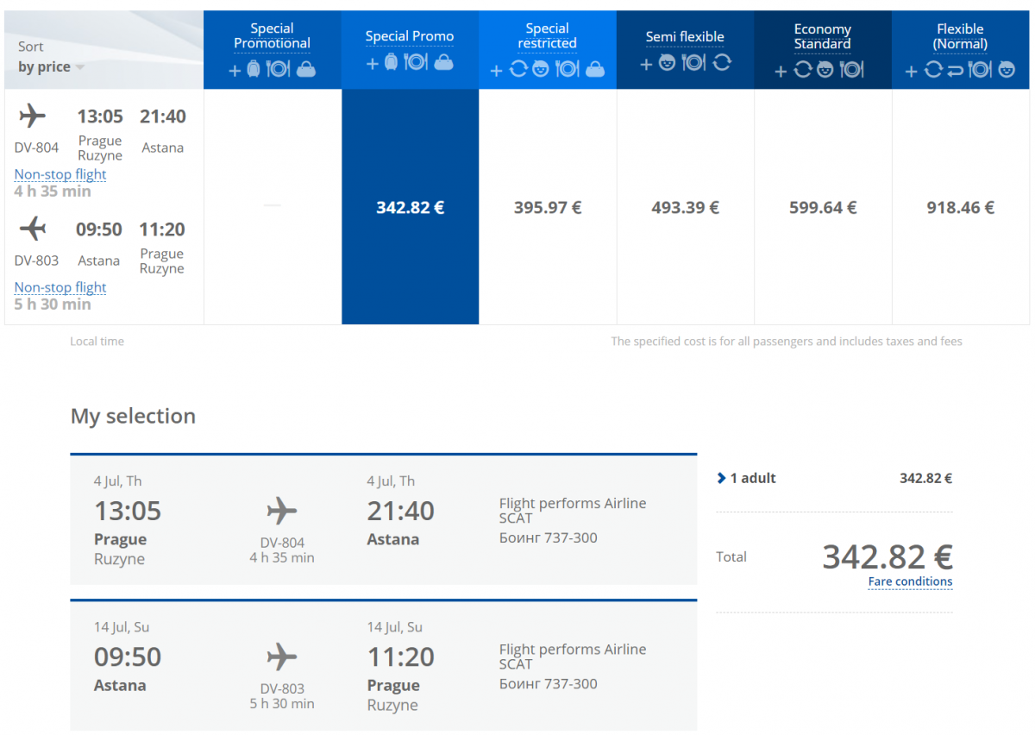Click the exchange arrows icon under Semi flexible
Viewport: 1035px width, 735px height.
[722, 62]
